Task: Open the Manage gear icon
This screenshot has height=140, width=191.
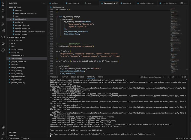Action: point(3,134)
